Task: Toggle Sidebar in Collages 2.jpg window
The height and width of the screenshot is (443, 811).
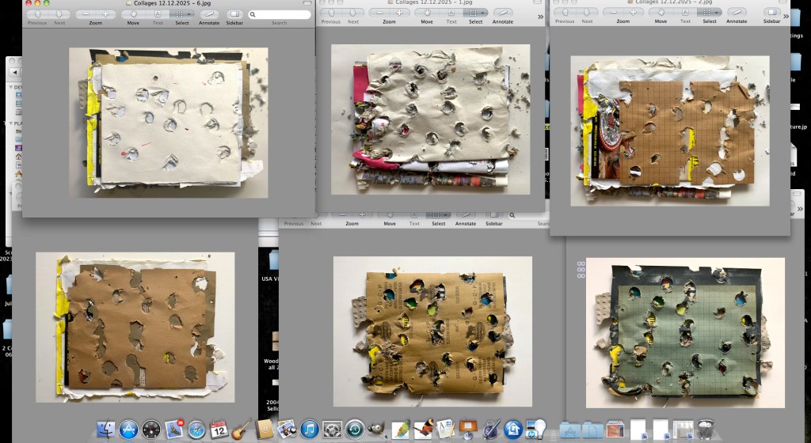Action: [x=771, y=13]
